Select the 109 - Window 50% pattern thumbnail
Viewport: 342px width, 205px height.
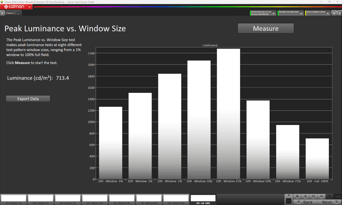149,199
